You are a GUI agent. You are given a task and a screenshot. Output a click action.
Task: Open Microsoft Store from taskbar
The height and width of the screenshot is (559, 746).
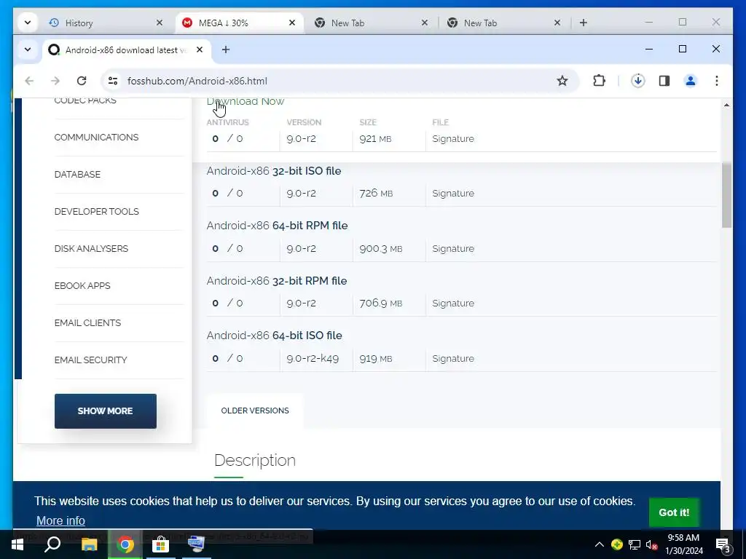point(161,544)
